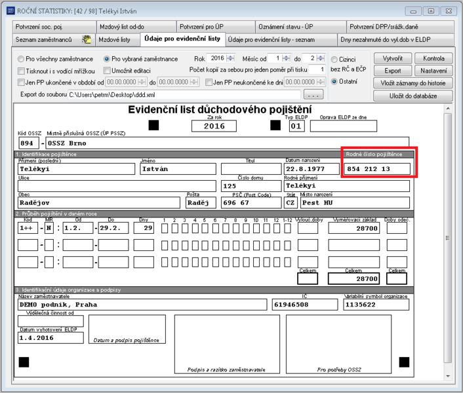This screenshot has height=393, width=463.
Task: Select Pro vybrané zaměstnance radio button
Action: point(107,59)
